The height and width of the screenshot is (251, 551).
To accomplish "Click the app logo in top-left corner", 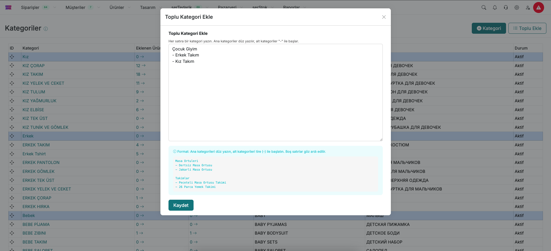I will point(8,7).
